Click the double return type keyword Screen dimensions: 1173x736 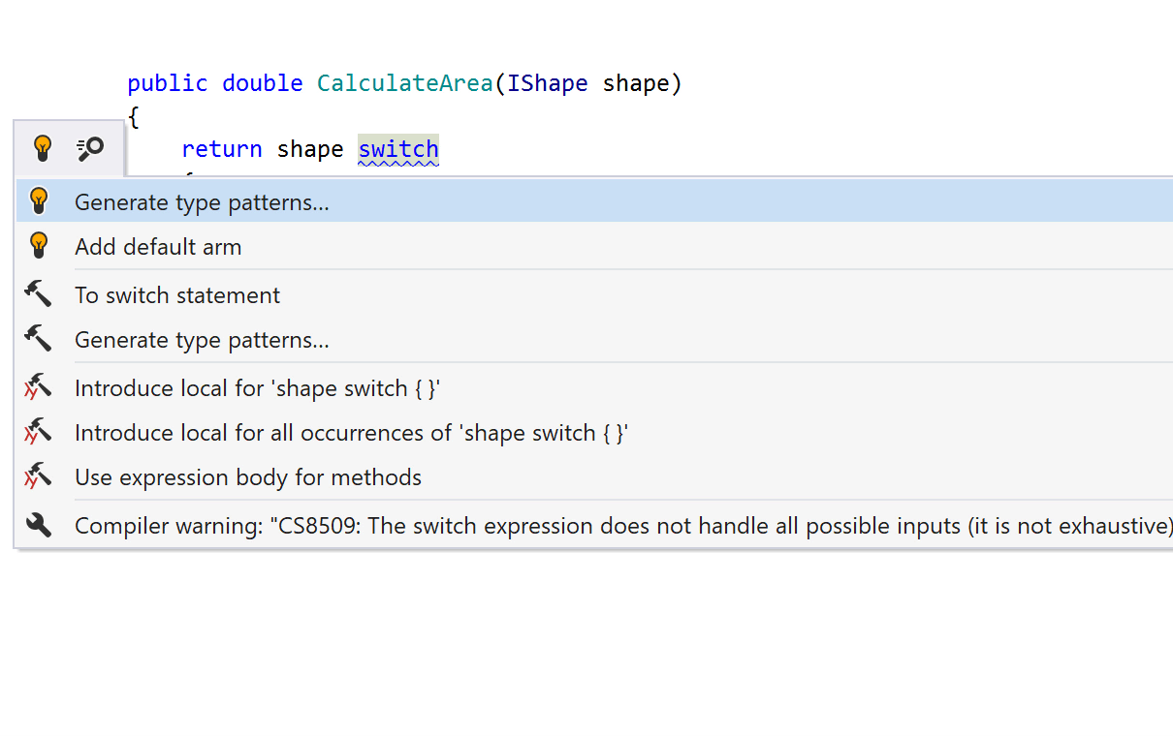tap(262, 83)
